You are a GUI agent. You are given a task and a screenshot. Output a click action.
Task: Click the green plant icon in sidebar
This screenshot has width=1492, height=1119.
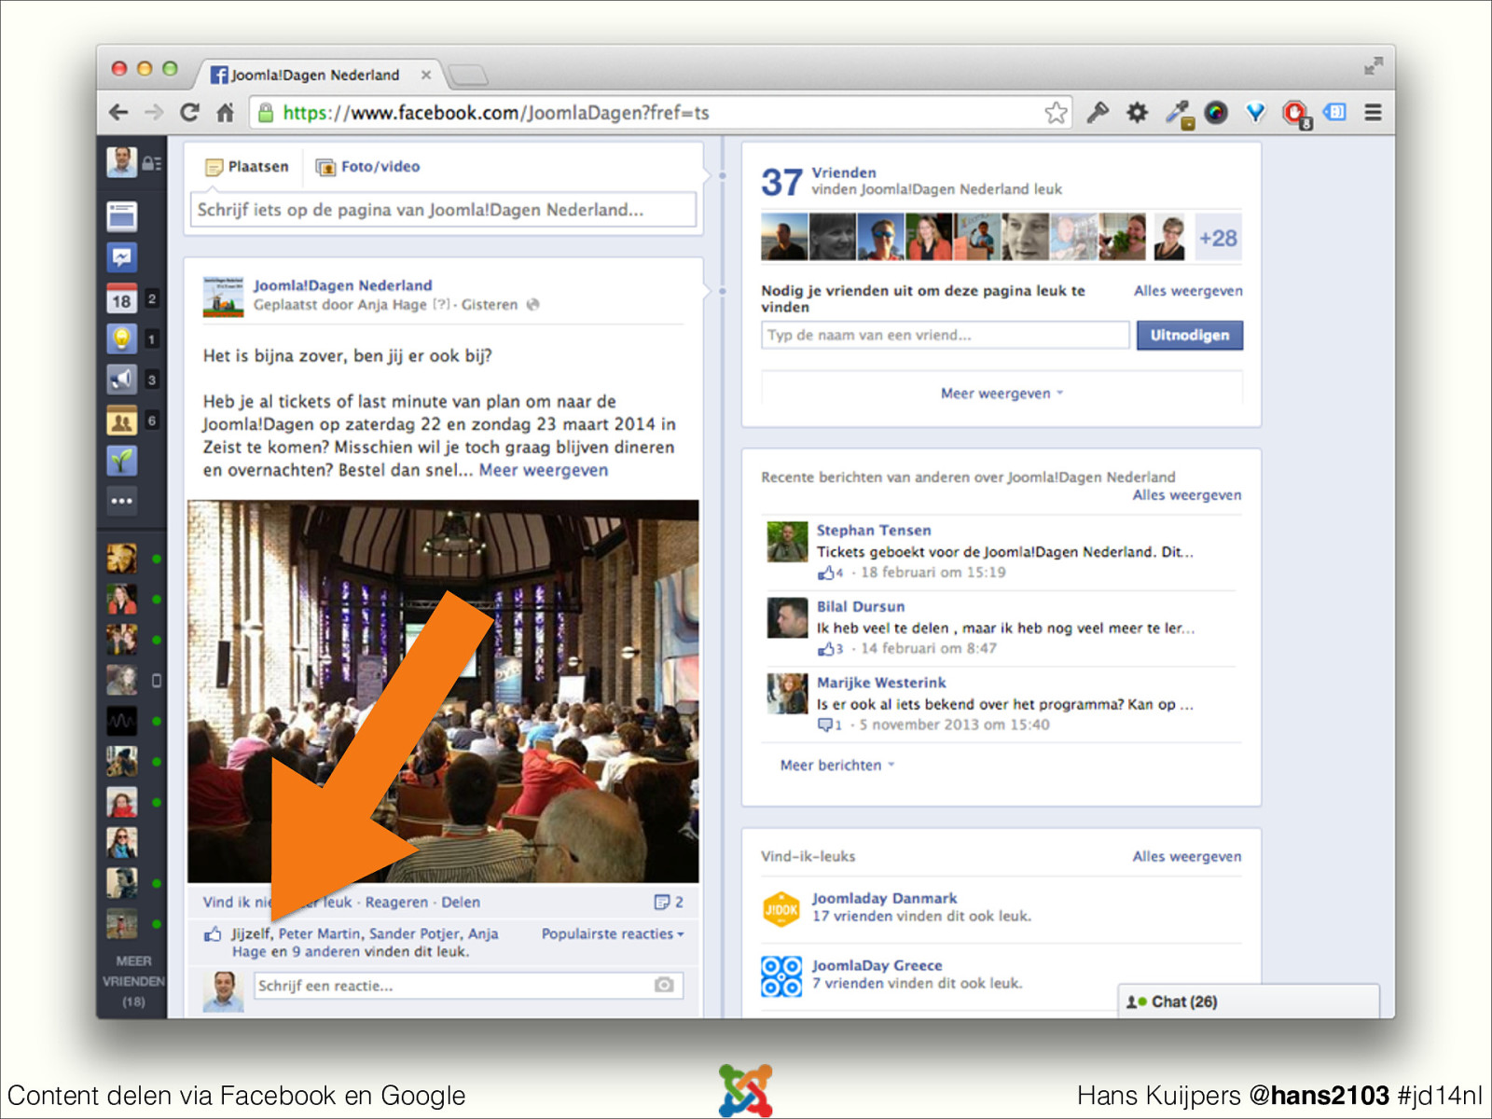coord(121,461)
